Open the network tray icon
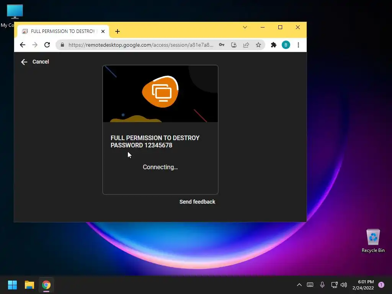The height and width of the screenshot is (294, 392). click(x=334, y=285)
